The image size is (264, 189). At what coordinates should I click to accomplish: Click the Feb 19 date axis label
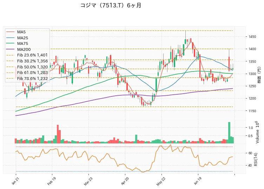[51, 181]
